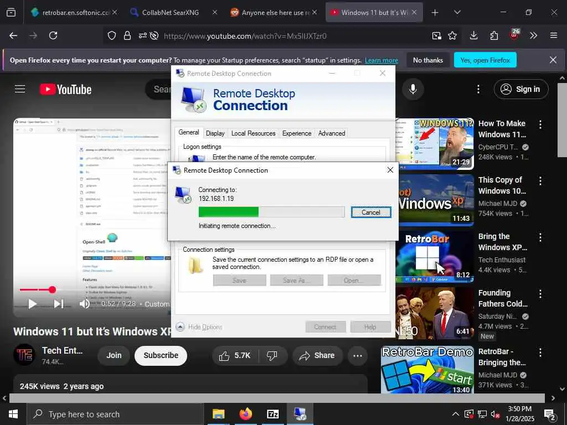The width and height of the screenshot is (567, 425).
Task: Open the YouTube guide hamburger menu
Action: pos(20,89)
